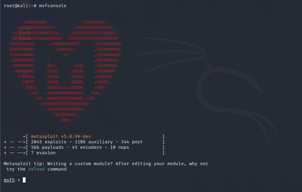This screenshot has width=302, height=192.
Task: Click 'Writing a custom module?' tip text
Action: click(x=80, y=164)
